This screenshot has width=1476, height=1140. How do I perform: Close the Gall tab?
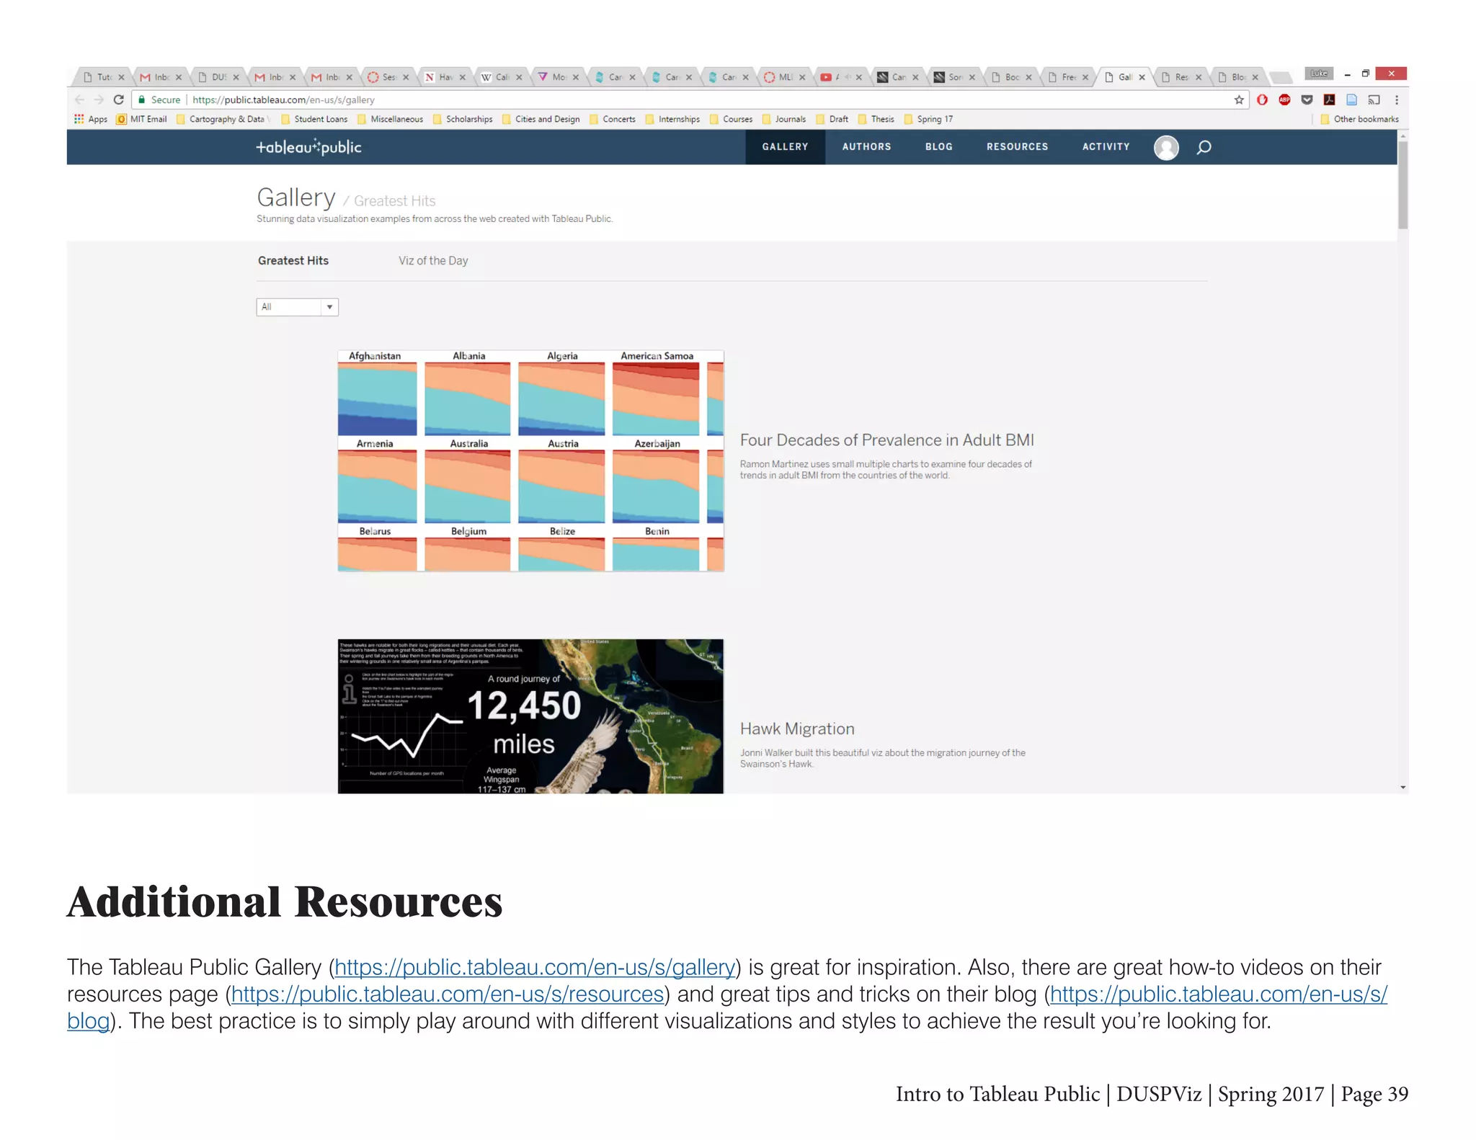pos(1142,77)
